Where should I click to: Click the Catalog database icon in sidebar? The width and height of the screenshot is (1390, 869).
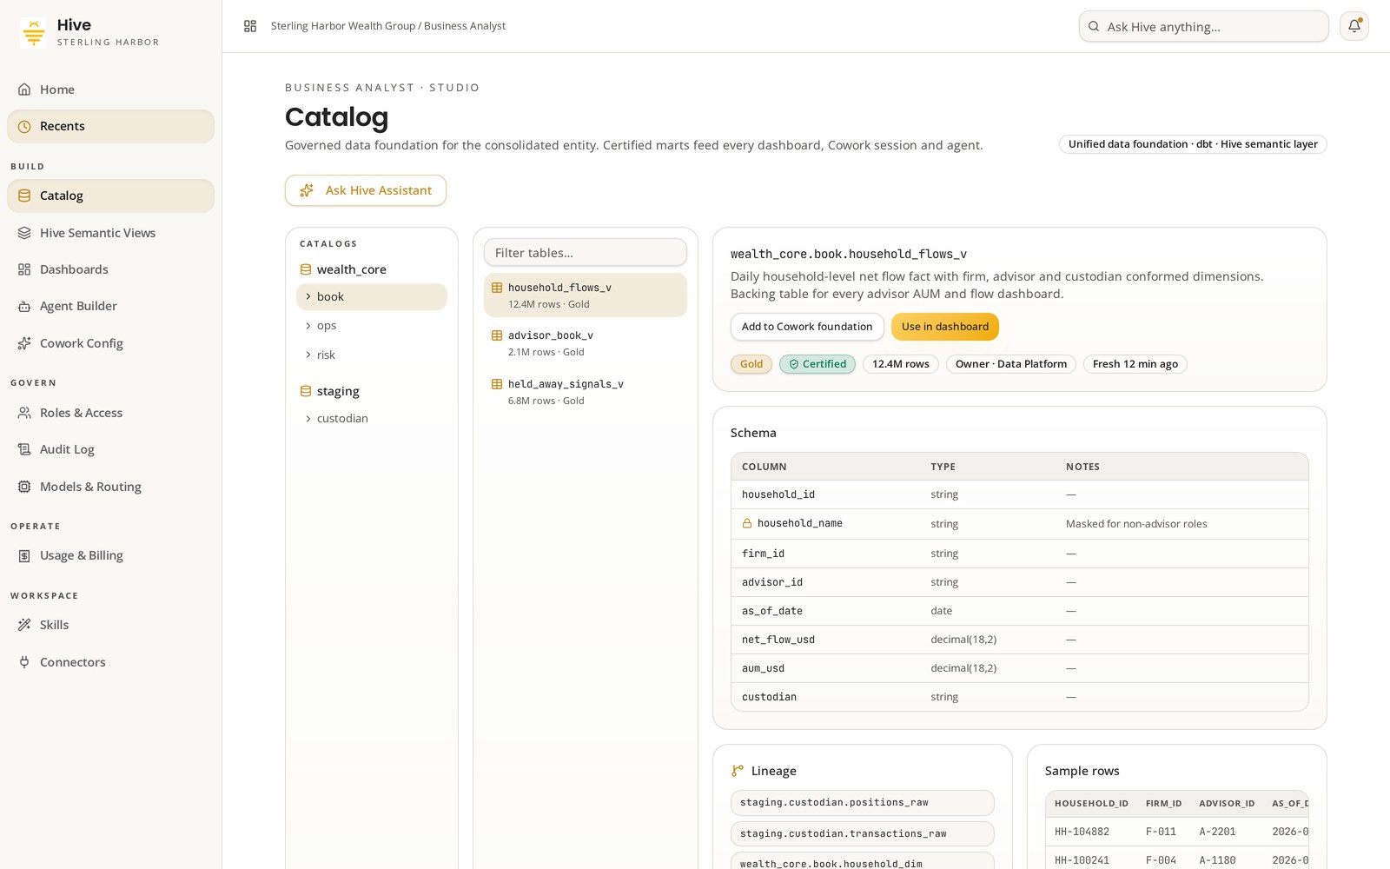[24, 196]
